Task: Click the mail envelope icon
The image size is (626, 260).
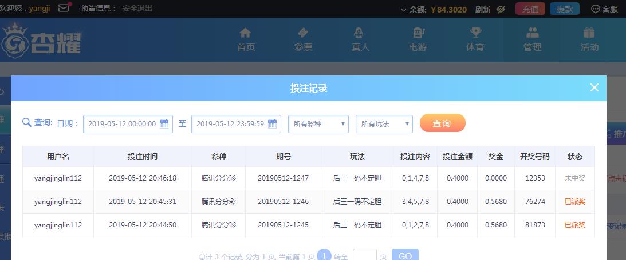Action: pos(64,9)
